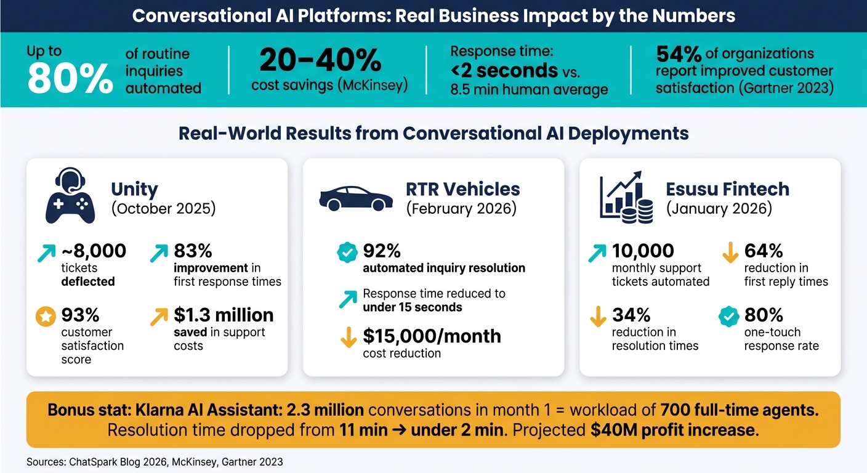Click 'one-touch response rate' text

point(781,339)
